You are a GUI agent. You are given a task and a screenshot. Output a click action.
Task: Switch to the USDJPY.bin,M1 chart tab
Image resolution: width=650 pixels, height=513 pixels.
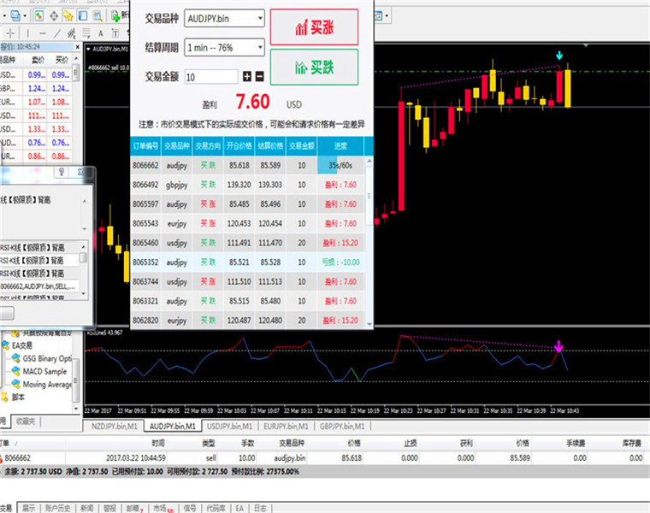[x=230, y=426]
